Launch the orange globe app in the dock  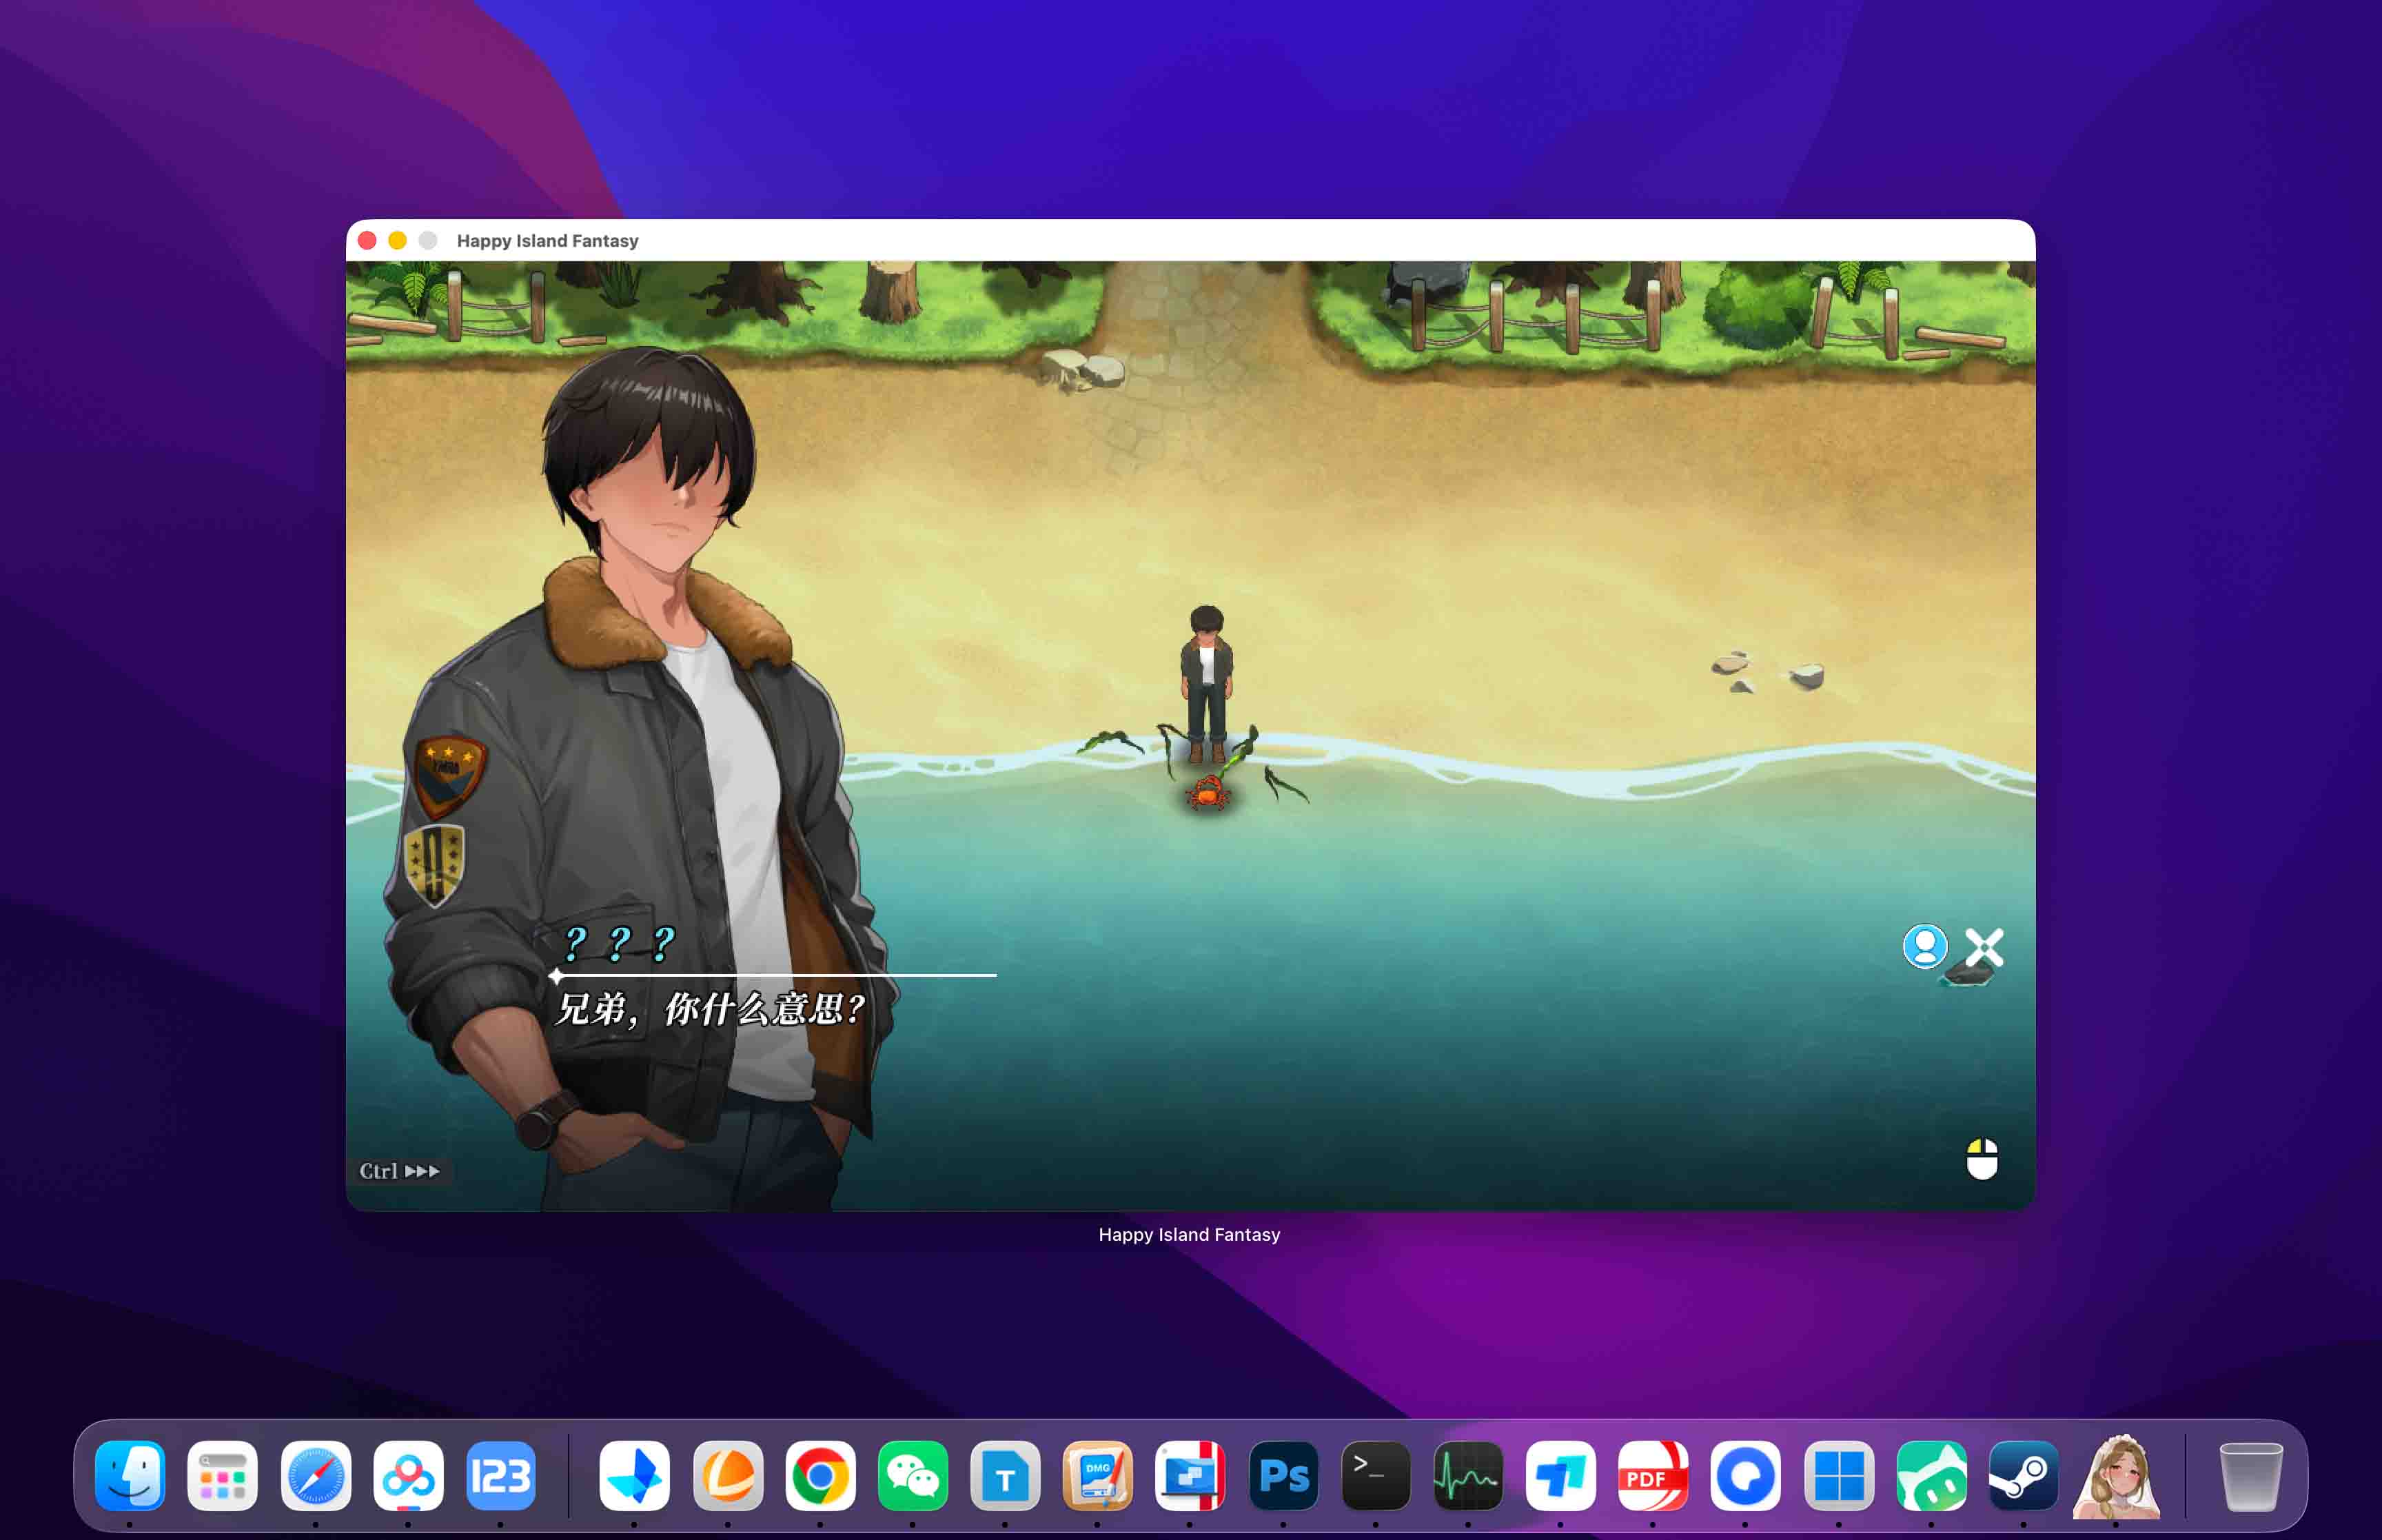pos(728,1475)
